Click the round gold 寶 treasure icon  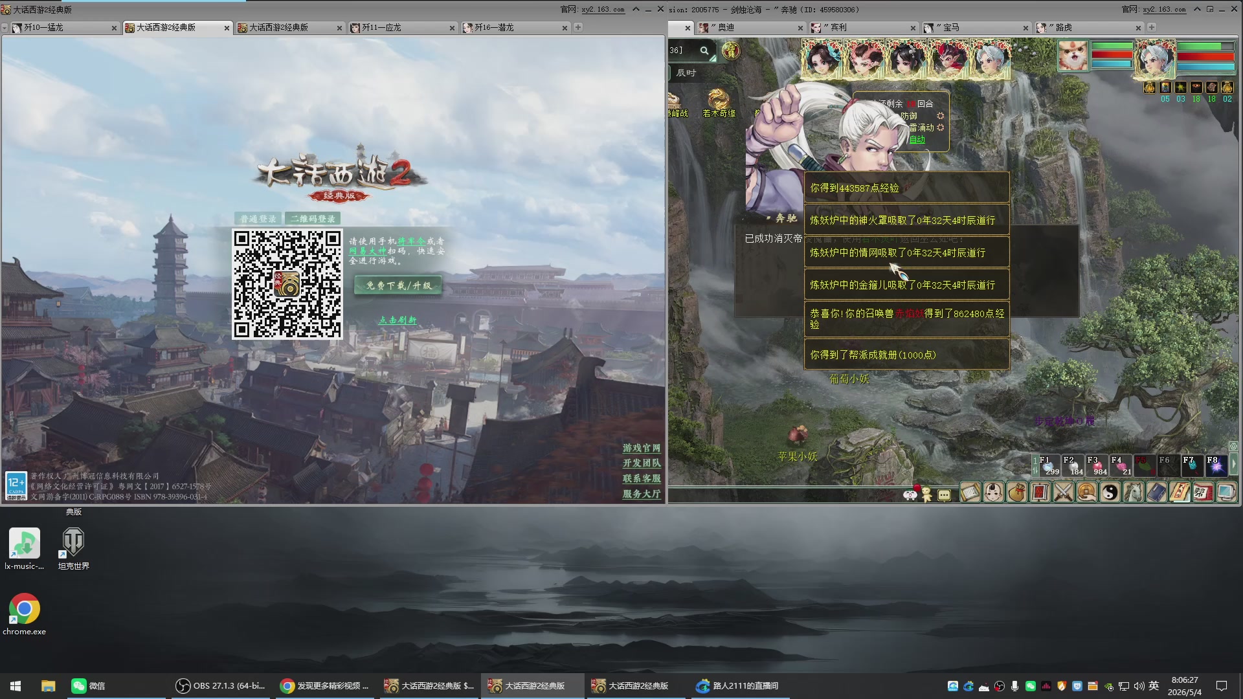731,50
